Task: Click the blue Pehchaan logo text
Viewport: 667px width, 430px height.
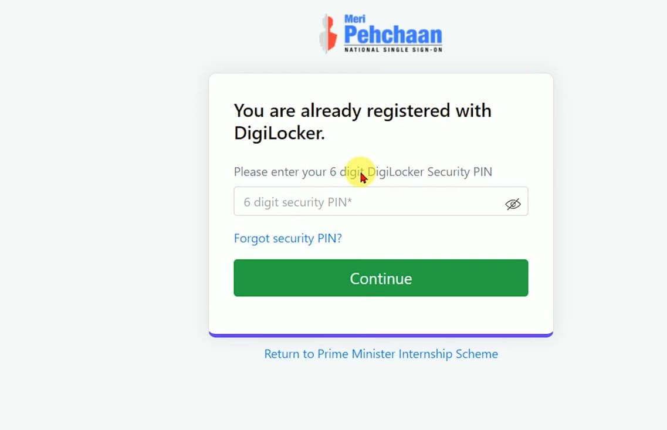Action: click(392, 35)
